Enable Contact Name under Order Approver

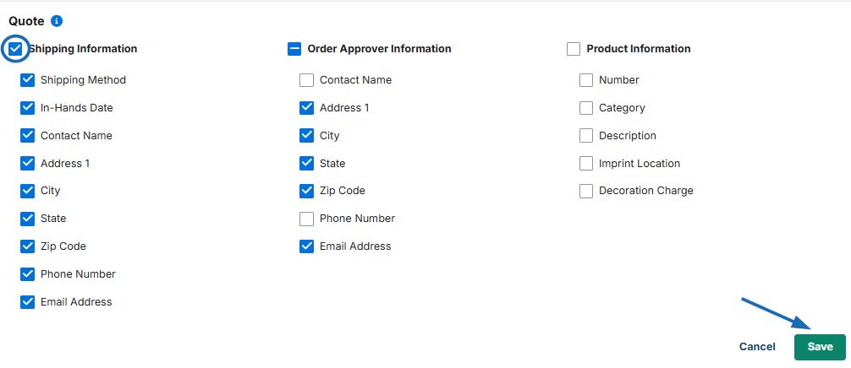point(306,80)
